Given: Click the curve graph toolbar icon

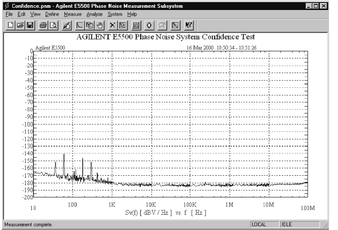Looking at the screenshot, I should [x=80, y=25].
